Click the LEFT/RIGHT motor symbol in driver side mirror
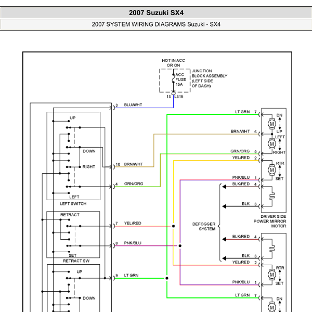This screenshot has height=312, width=312. pyautogui.click(x=271, y=144)
